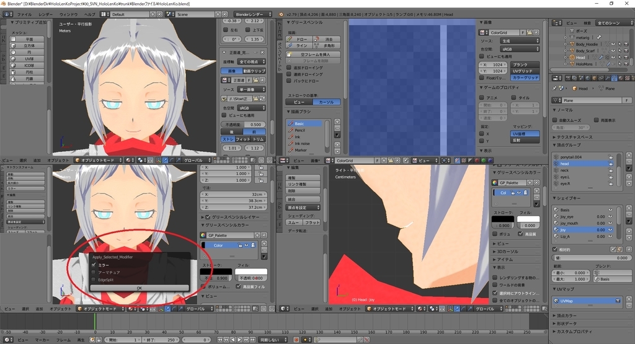Toggle 自動スムーズ checkbox
Image resolution: width=635 pixels, height=344 pixels.
(555, 120)
